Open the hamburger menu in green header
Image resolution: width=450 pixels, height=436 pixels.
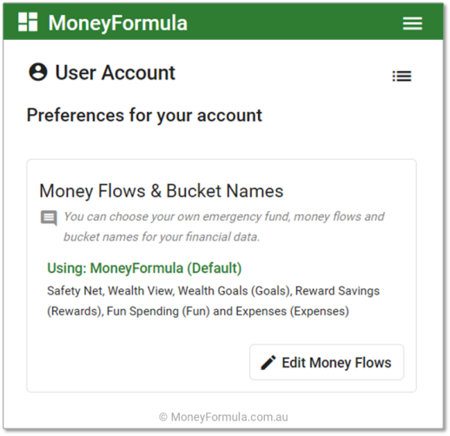[413, 23]
